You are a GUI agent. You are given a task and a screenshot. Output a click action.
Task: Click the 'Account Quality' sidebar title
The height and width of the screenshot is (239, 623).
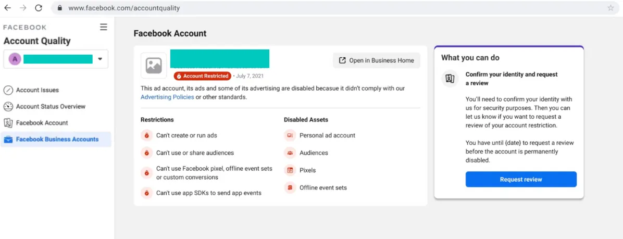37,41
